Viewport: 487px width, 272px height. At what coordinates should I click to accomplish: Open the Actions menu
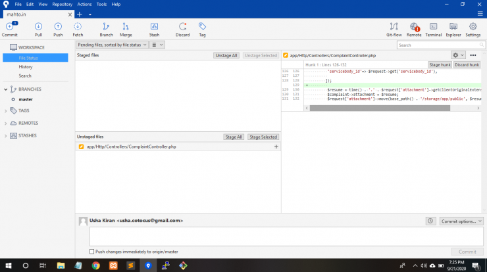84,5
